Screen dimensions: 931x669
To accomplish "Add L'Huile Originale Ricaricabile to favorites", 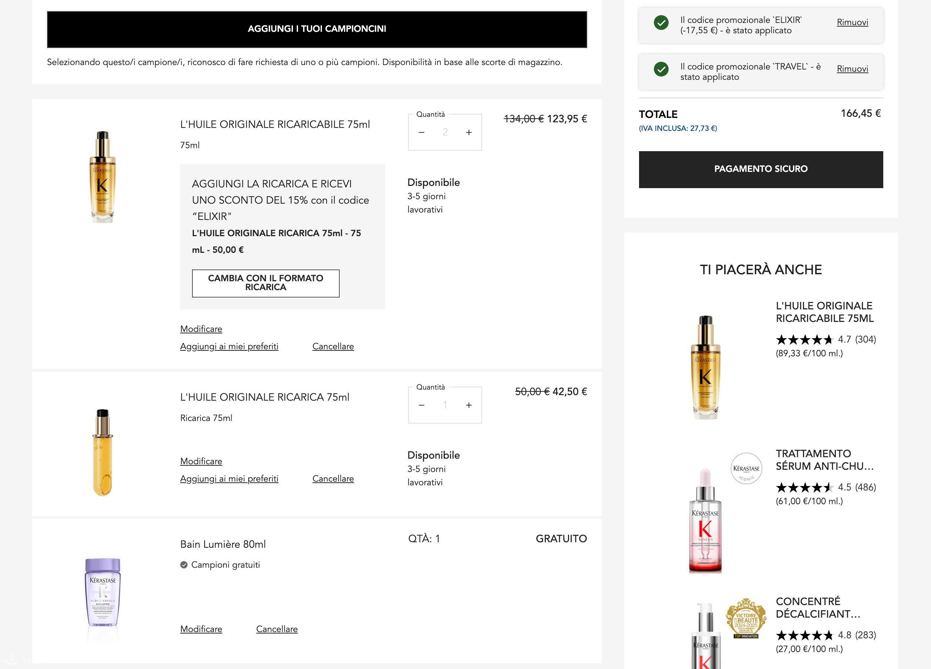I will [x=229, y=346].
